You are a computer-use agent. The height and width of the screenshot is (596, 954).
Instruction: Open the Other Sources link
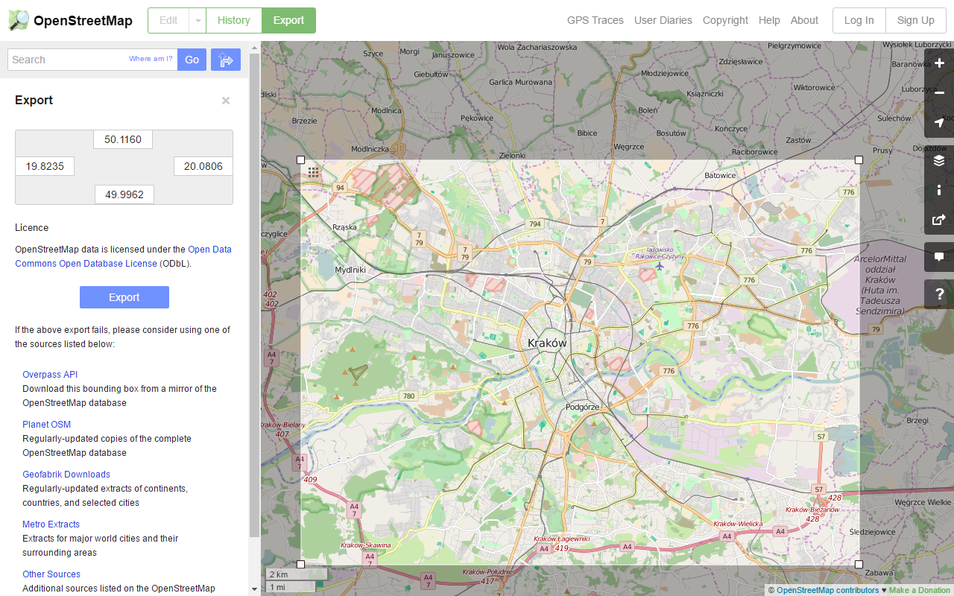tap(51, 574)
